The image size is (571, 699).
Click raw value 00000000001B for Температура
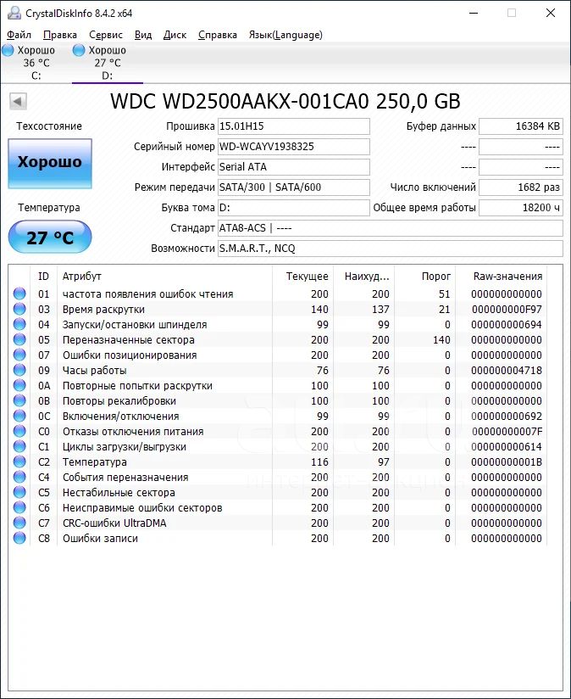(x=507, y=461)
